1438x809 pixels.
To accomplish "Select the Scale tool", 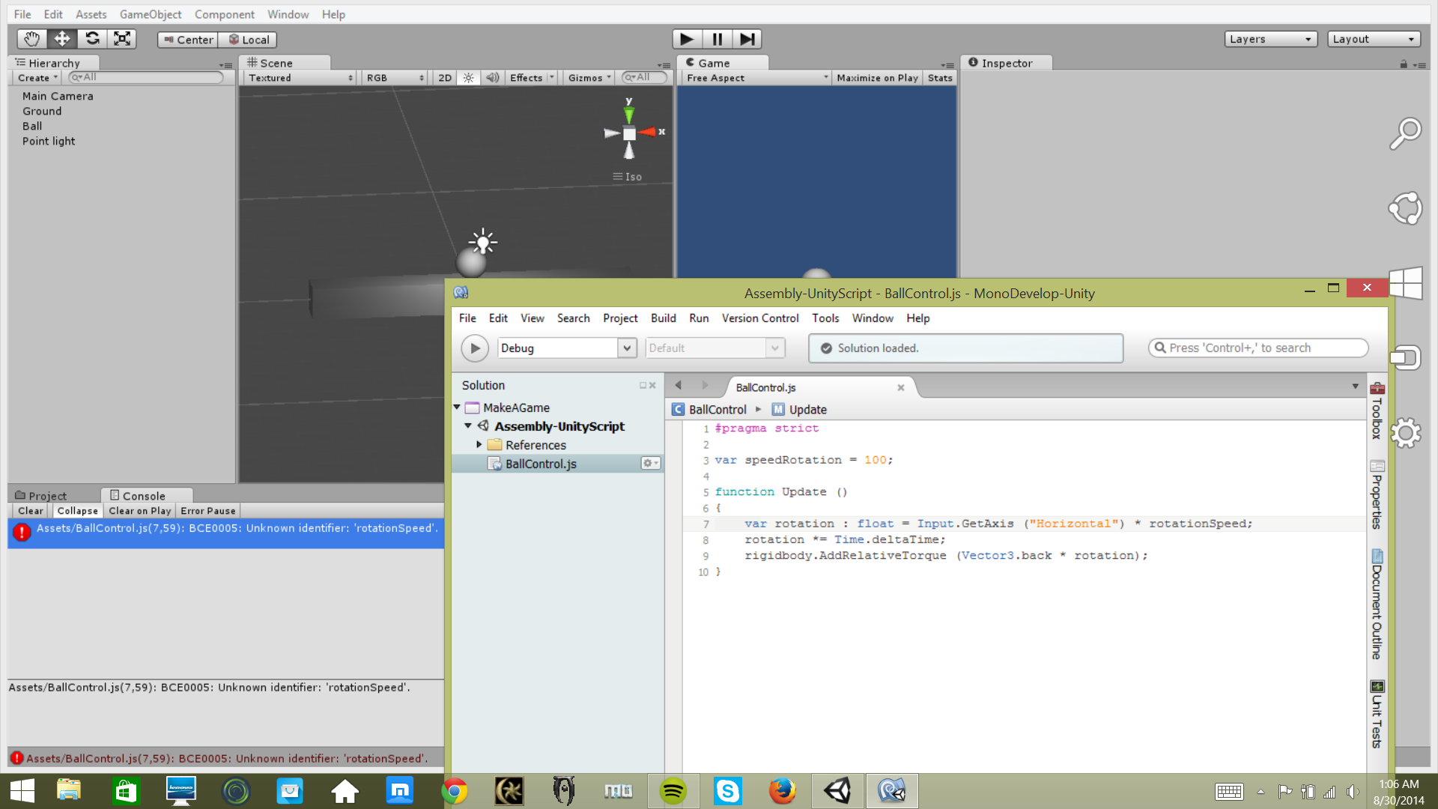I will (122, 38).
